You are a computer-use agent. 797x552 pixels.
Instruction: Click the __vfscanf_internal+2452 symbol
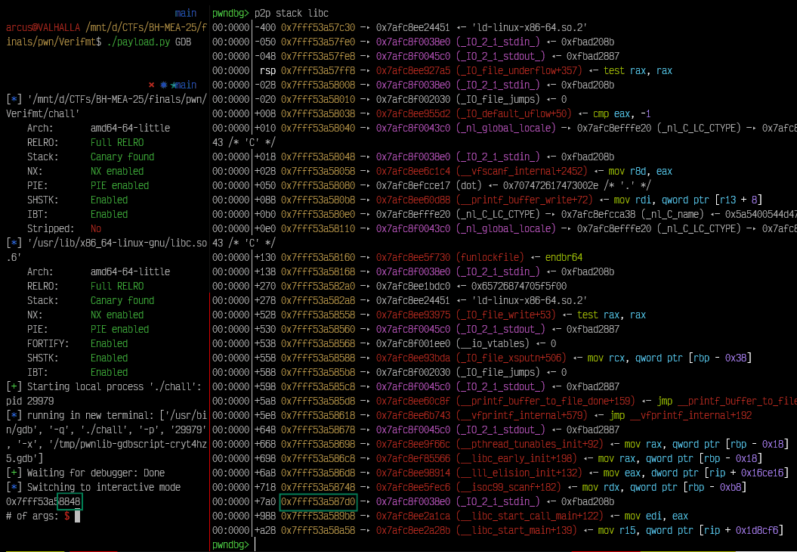pos(521,171)
